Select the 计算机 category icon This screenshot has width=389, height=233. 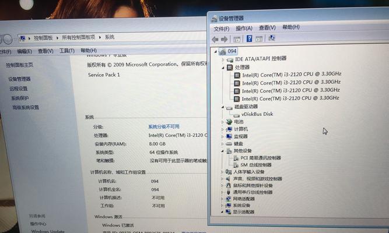click(x=229, y=129)
